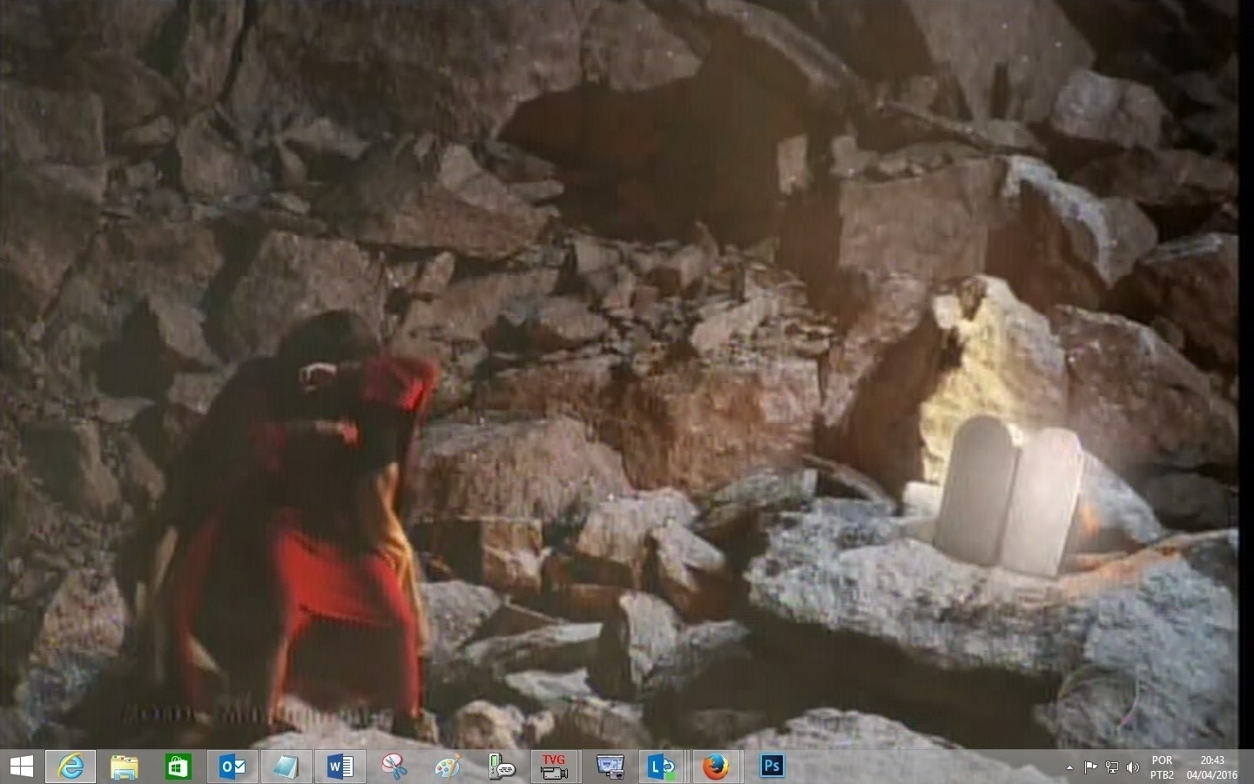Open Microsoft Word from taskbar
This screenshot has height=784, width=1254.
click(340, 767)
